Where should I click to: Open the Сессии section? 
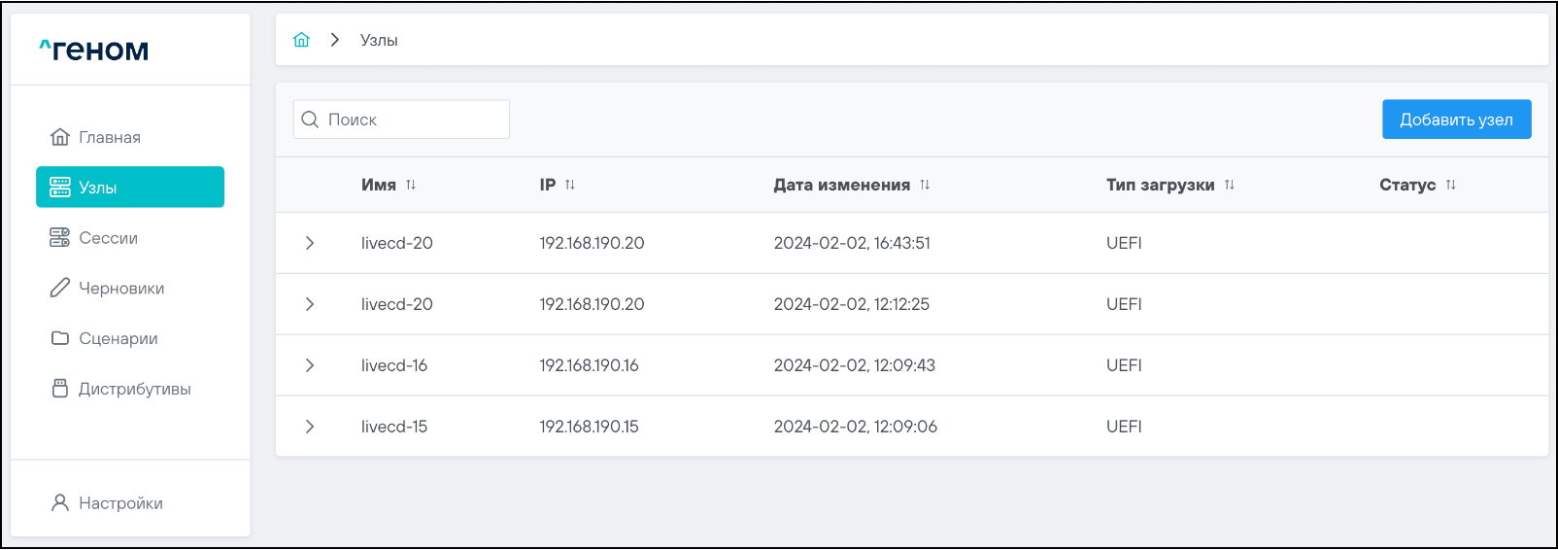tap(108, 238)
